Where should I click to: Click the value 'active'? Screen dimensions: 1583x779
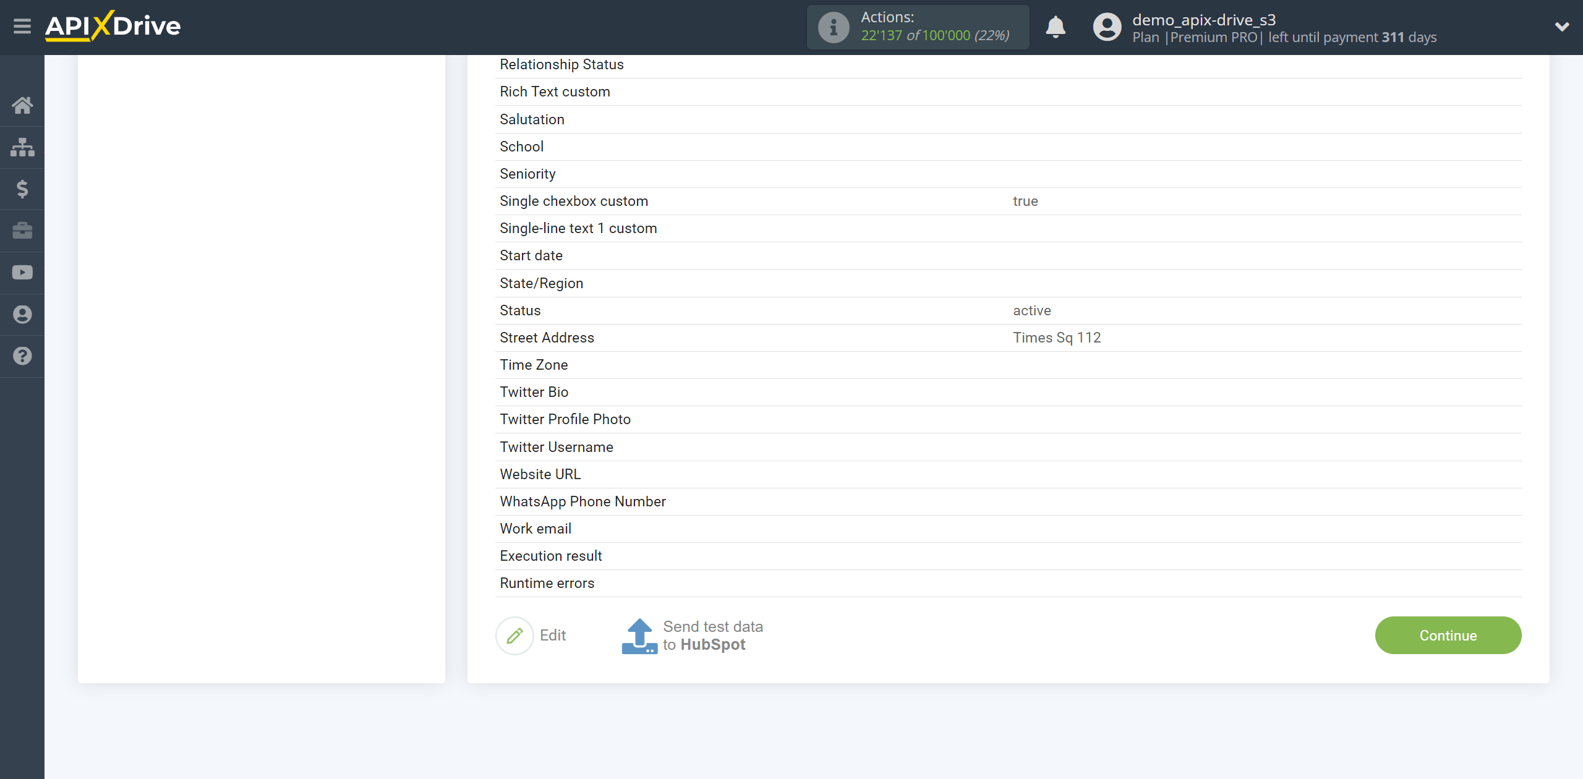pyautogui.click(x=1032, y=310)
